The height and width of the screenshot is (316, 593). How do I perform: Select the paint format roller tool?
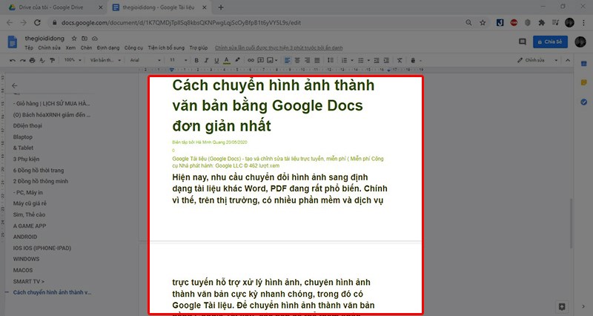pyautogui.click(x=52, y=60)
